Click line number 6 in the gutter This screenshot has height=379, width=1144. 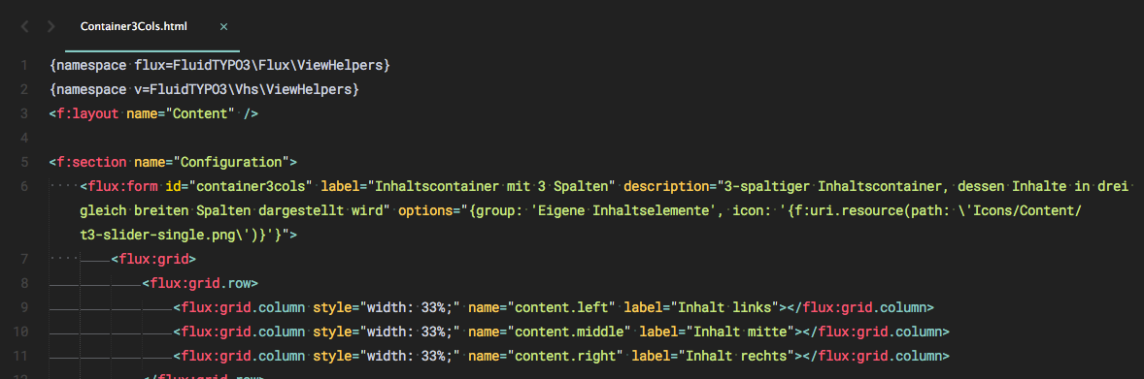[x=25, y=186]
